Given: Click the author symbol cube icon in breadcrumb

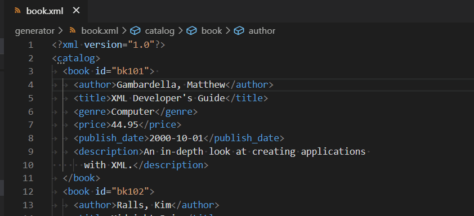Looking at the screenshot, I should [x=239, y=31].
